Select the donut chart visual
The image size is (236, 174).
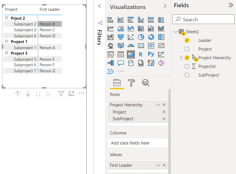click(151, 37)
